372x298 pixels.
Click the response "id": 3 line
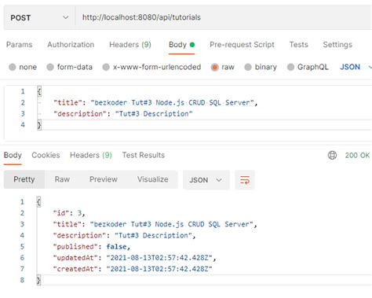coord(69,213)
